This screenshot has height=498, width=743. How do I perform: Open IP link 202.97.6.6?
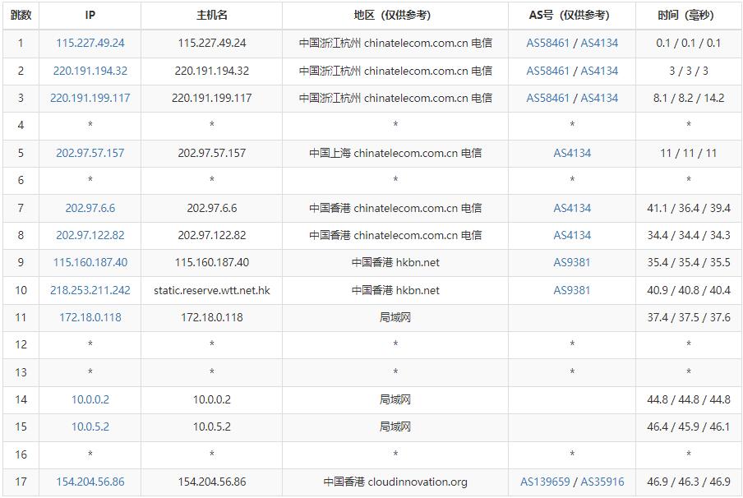pyautogui.click(x=90, y=208)
